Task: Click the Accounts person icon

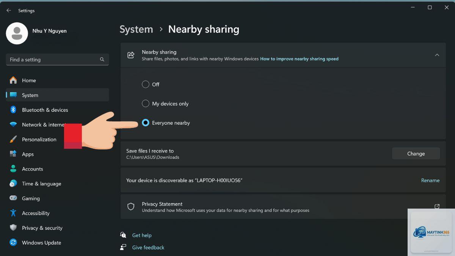Action: tap(13, 169)
